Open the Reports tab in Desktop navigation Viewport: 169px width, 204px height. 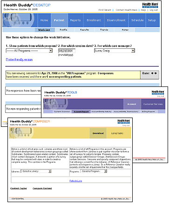(75, 20)
